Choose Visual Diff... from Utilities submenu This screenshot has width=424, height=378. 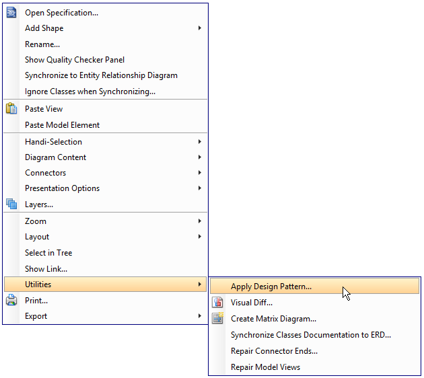(x=315, y=303)
